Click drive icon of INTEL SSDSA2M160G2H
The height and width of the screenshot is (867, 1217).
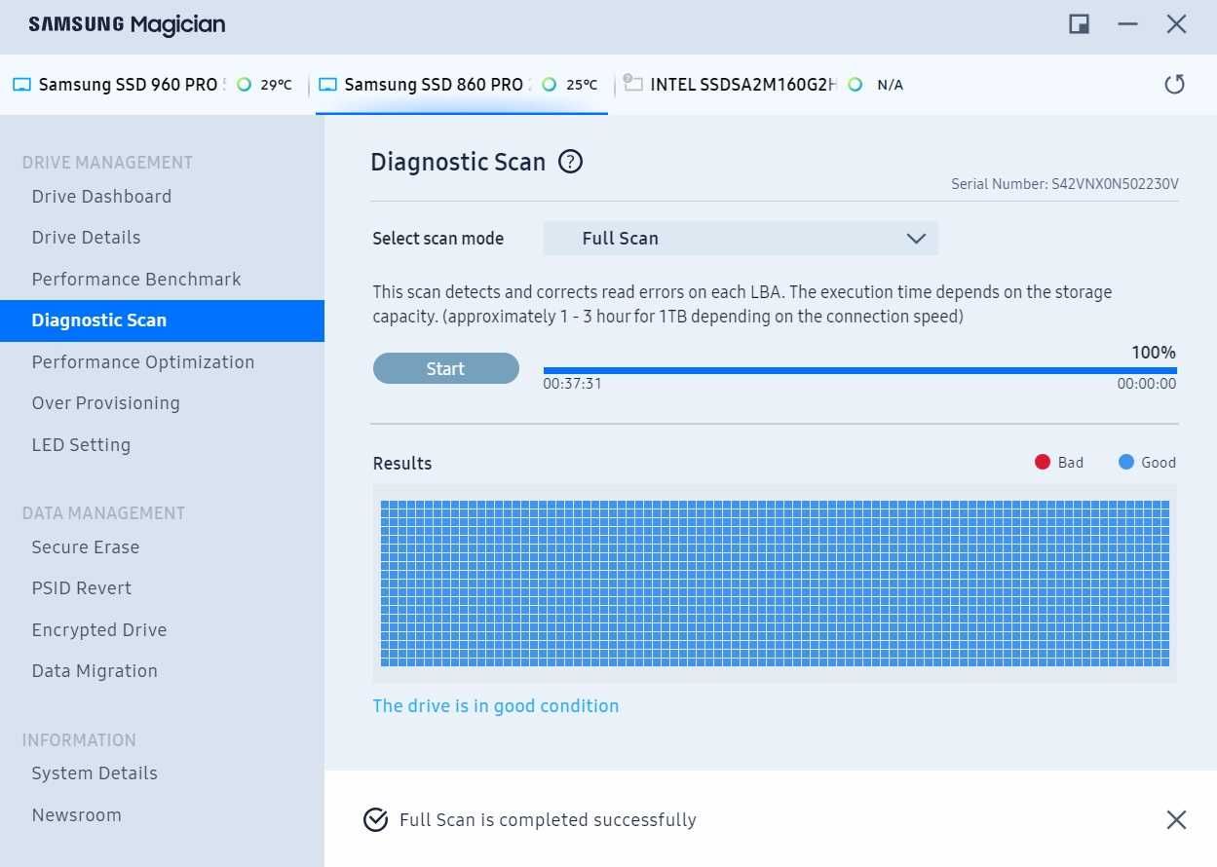633,84
